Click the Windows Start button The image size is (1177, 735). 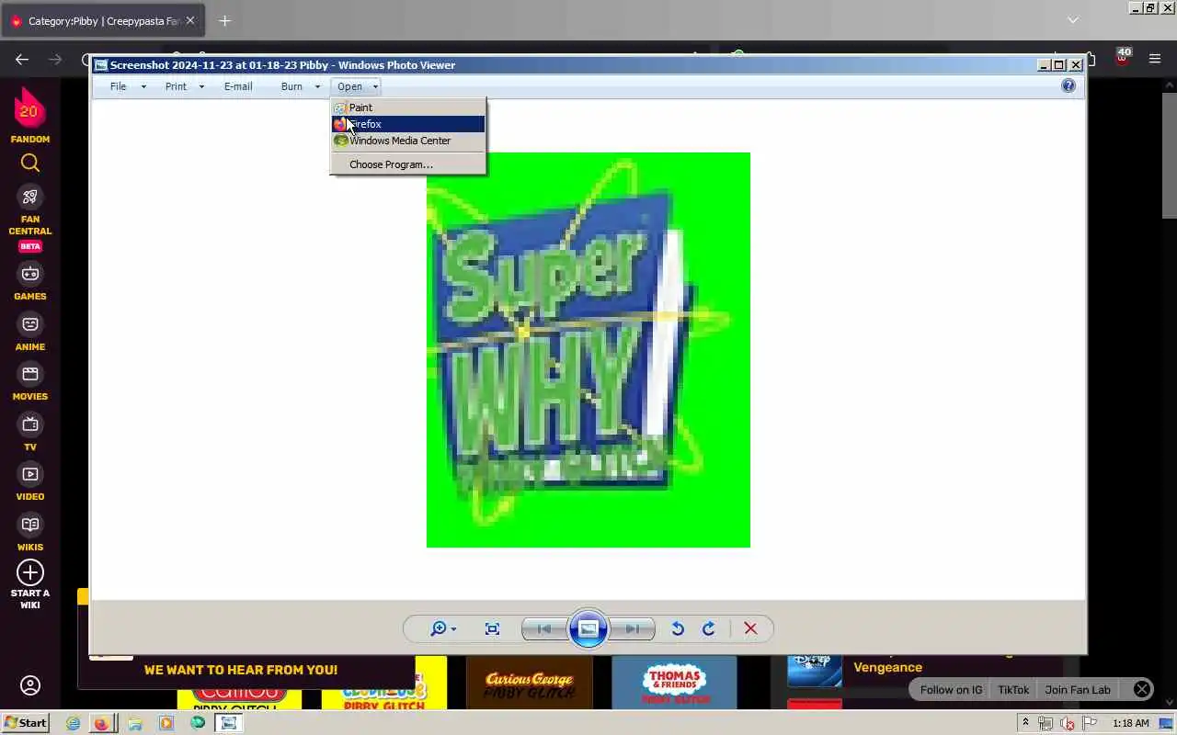point(25,723)
